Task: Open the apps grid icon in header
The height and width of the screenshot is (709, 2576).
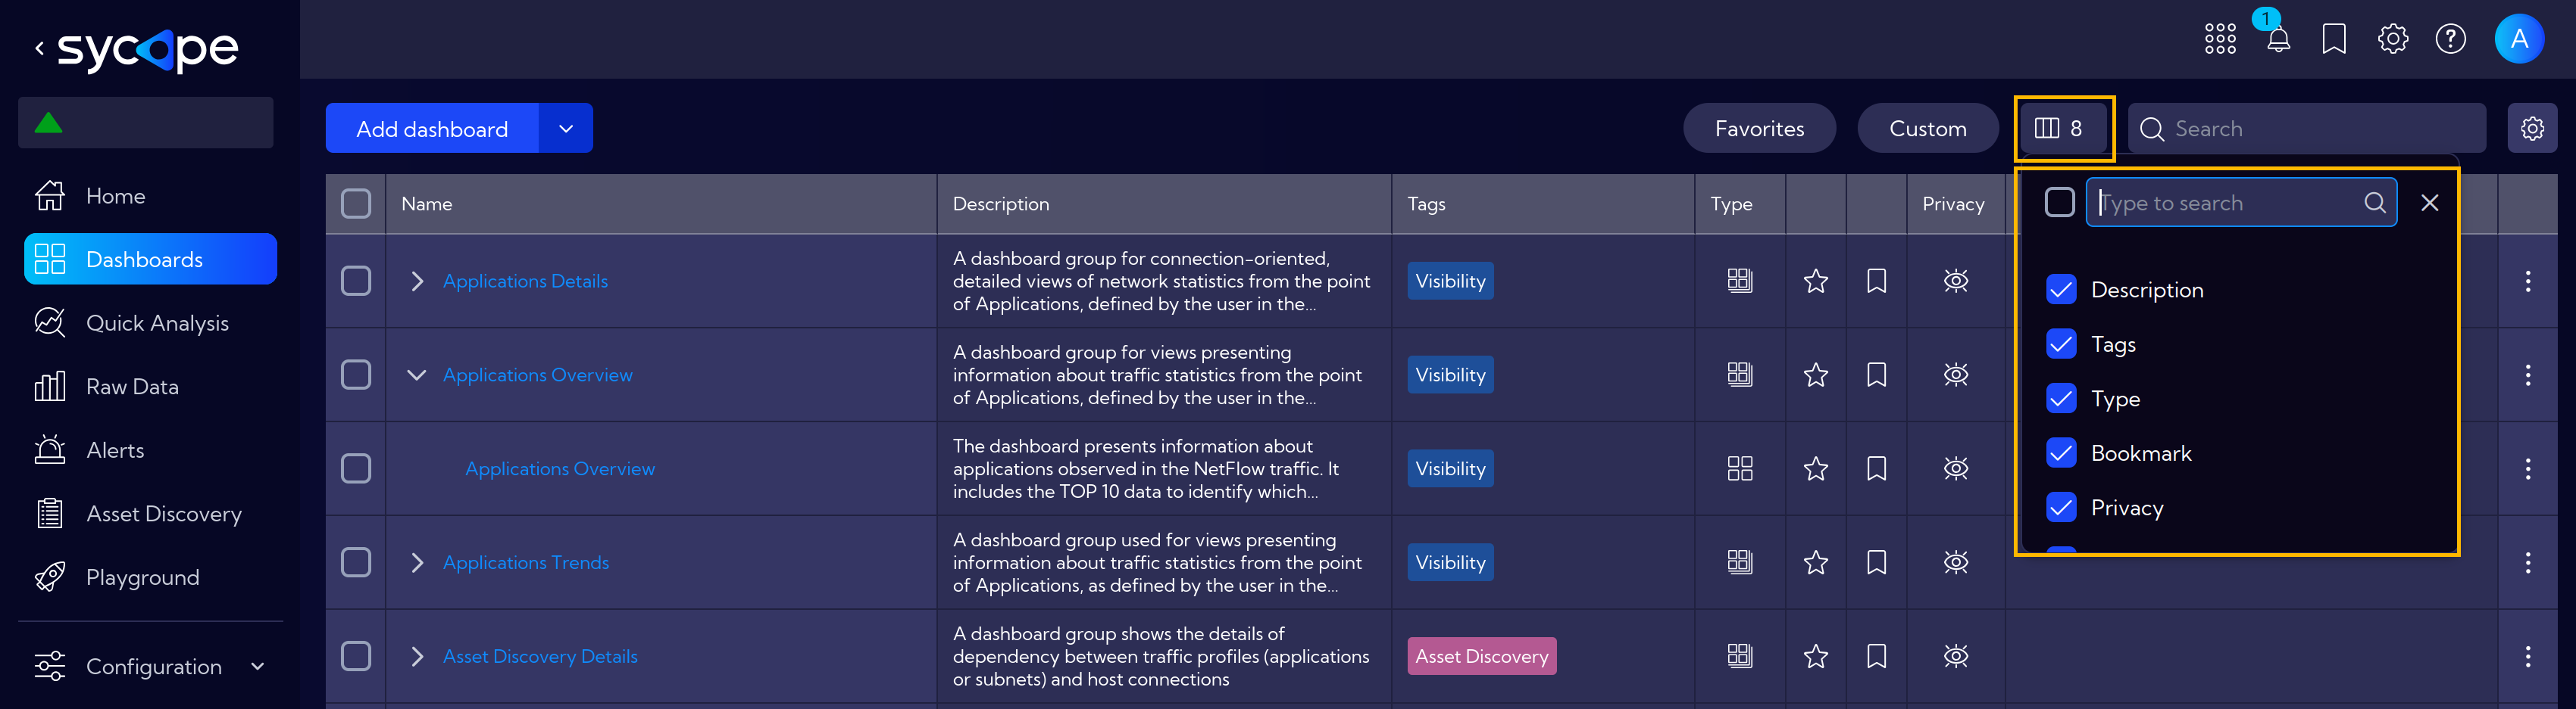Action: click(x=2220, y=39)
